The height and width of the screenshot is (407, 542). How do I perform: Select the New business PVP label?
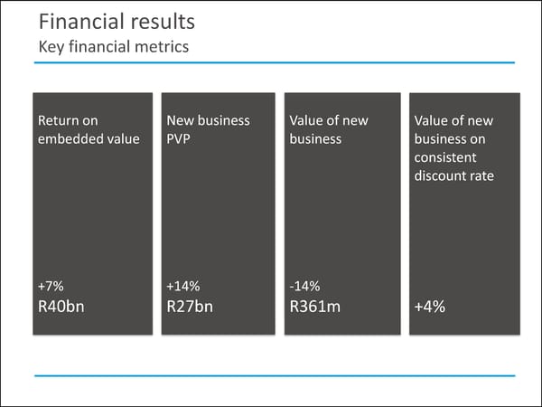[208, 129]
